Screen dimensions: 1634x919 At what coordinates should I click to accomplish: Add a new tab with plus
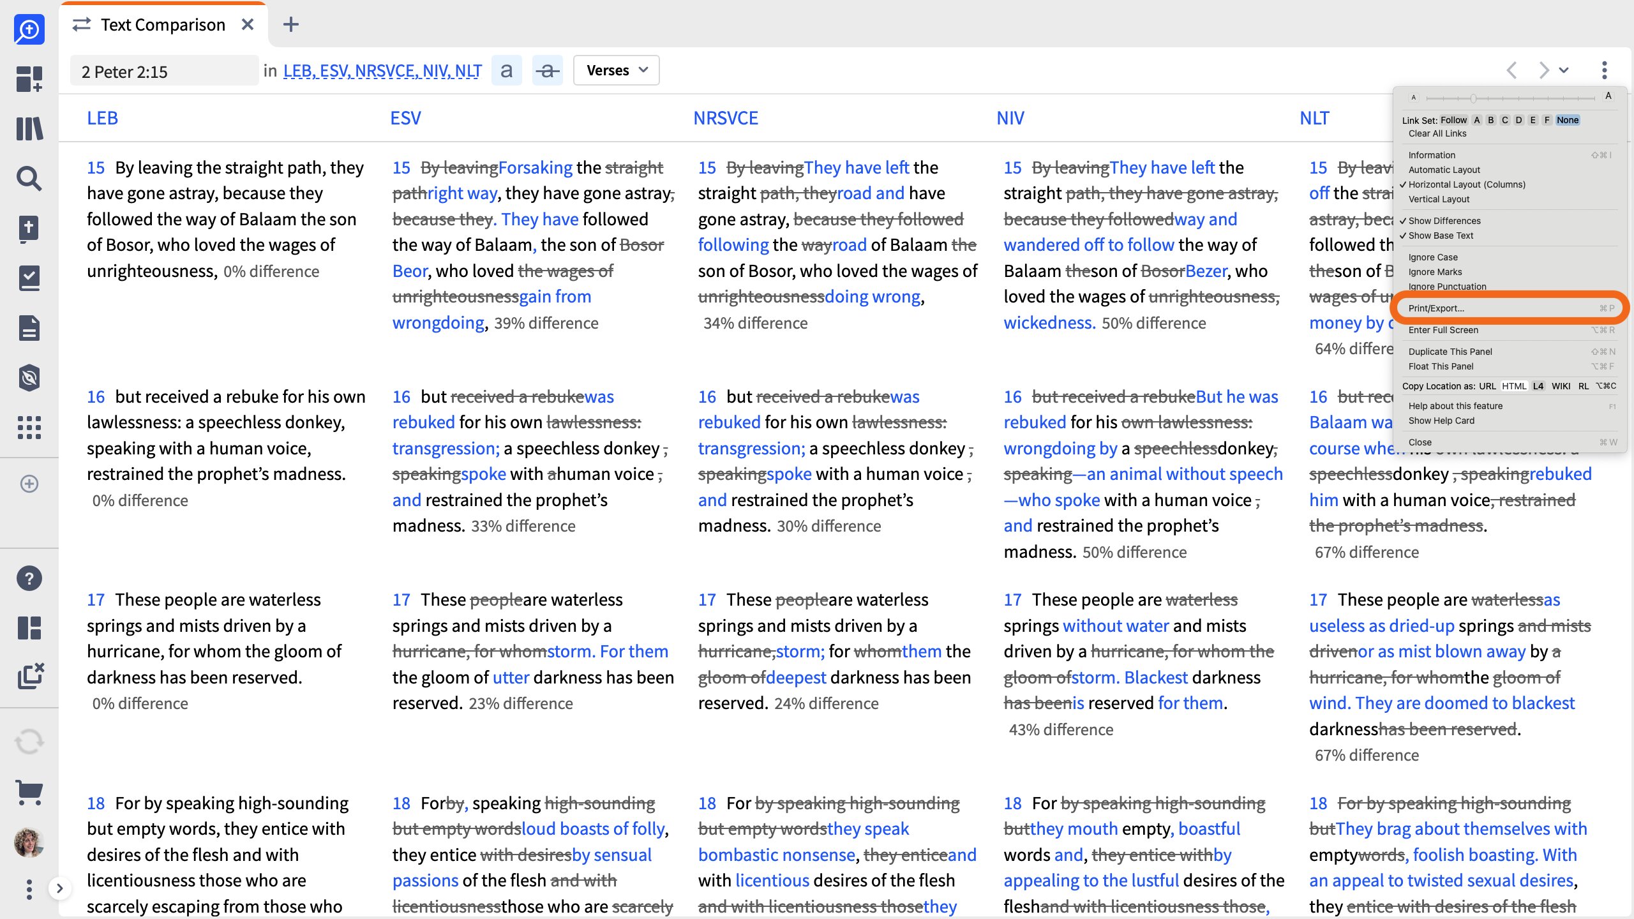click(x=291, y=25)
